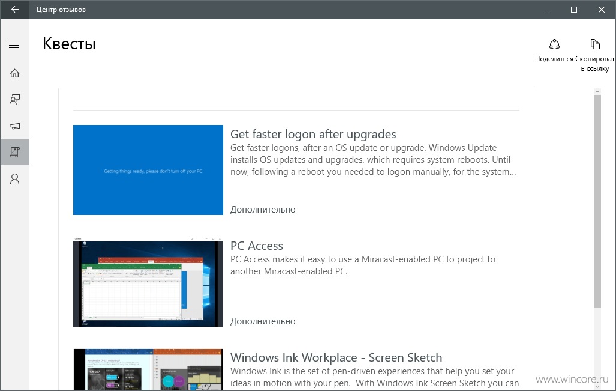Go to Home in the sidebar
The width and height of the screenshot is (616, 391).
tap(14, 73)
